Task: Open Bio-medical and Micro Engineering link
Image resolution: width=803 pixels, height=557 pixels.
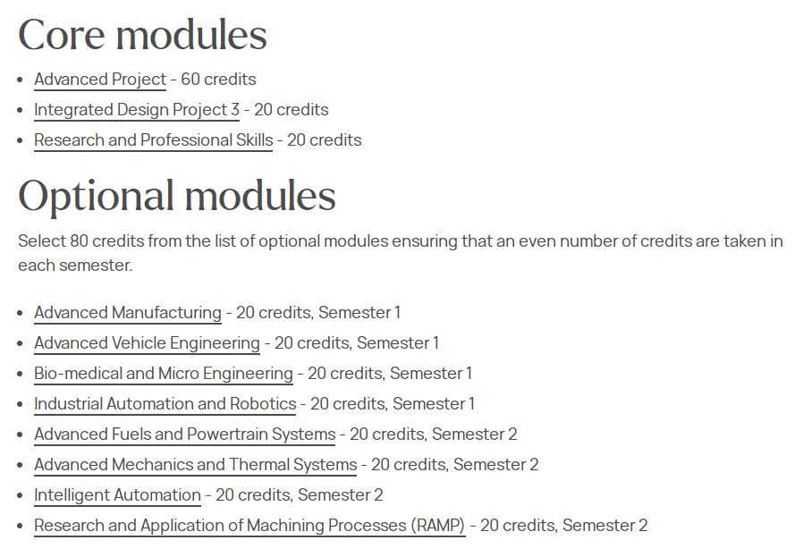Action: 164,373
